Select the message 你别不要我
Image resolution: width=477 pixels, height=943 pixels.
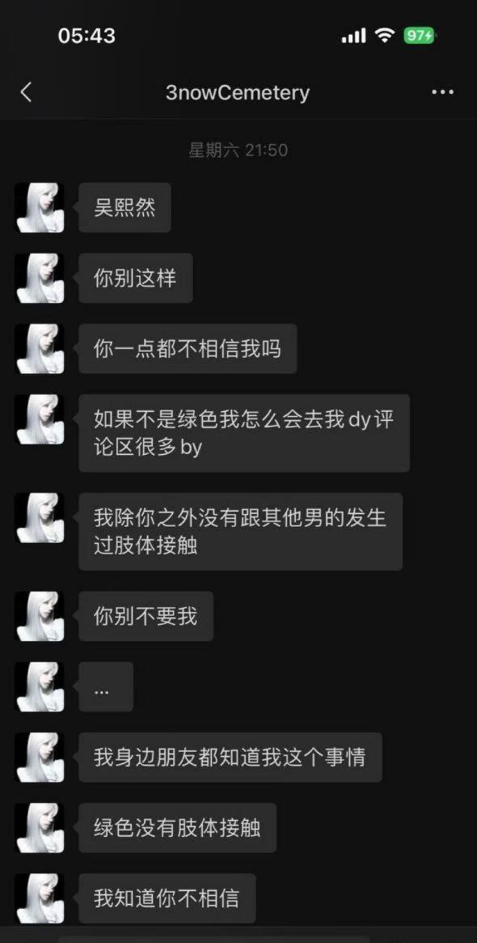pyautogui.click(x=146, y=616)
